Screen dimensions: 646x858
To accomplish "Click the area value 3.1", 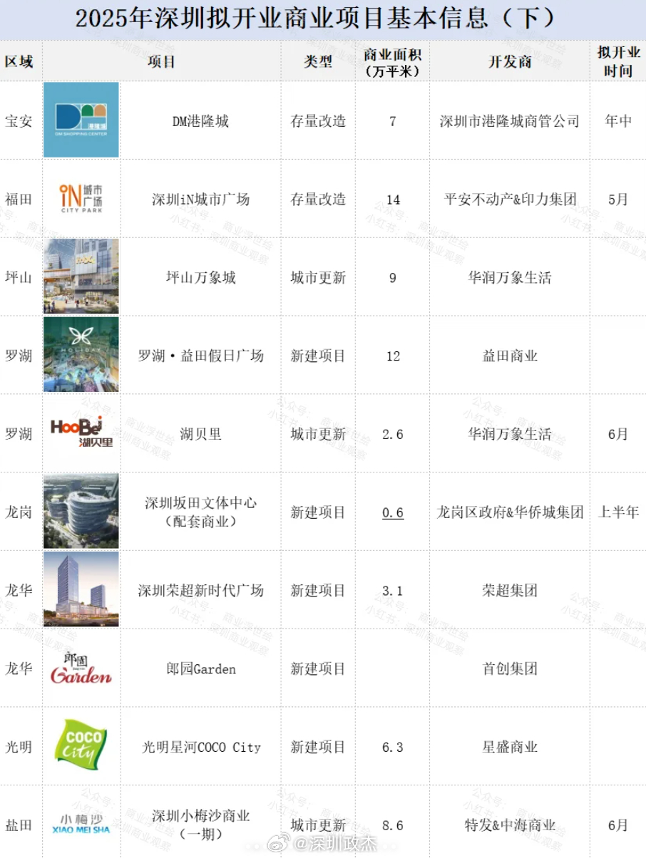I will point(393,591).
